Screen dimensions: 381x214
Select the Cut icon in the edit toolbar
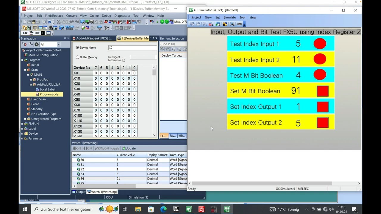tap(58, 22)
